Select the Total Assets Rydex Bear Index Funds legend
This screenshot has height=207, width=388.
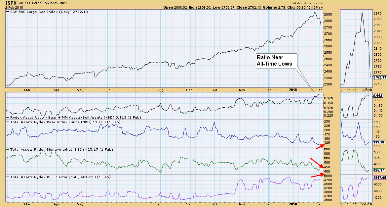pos(63,122)
